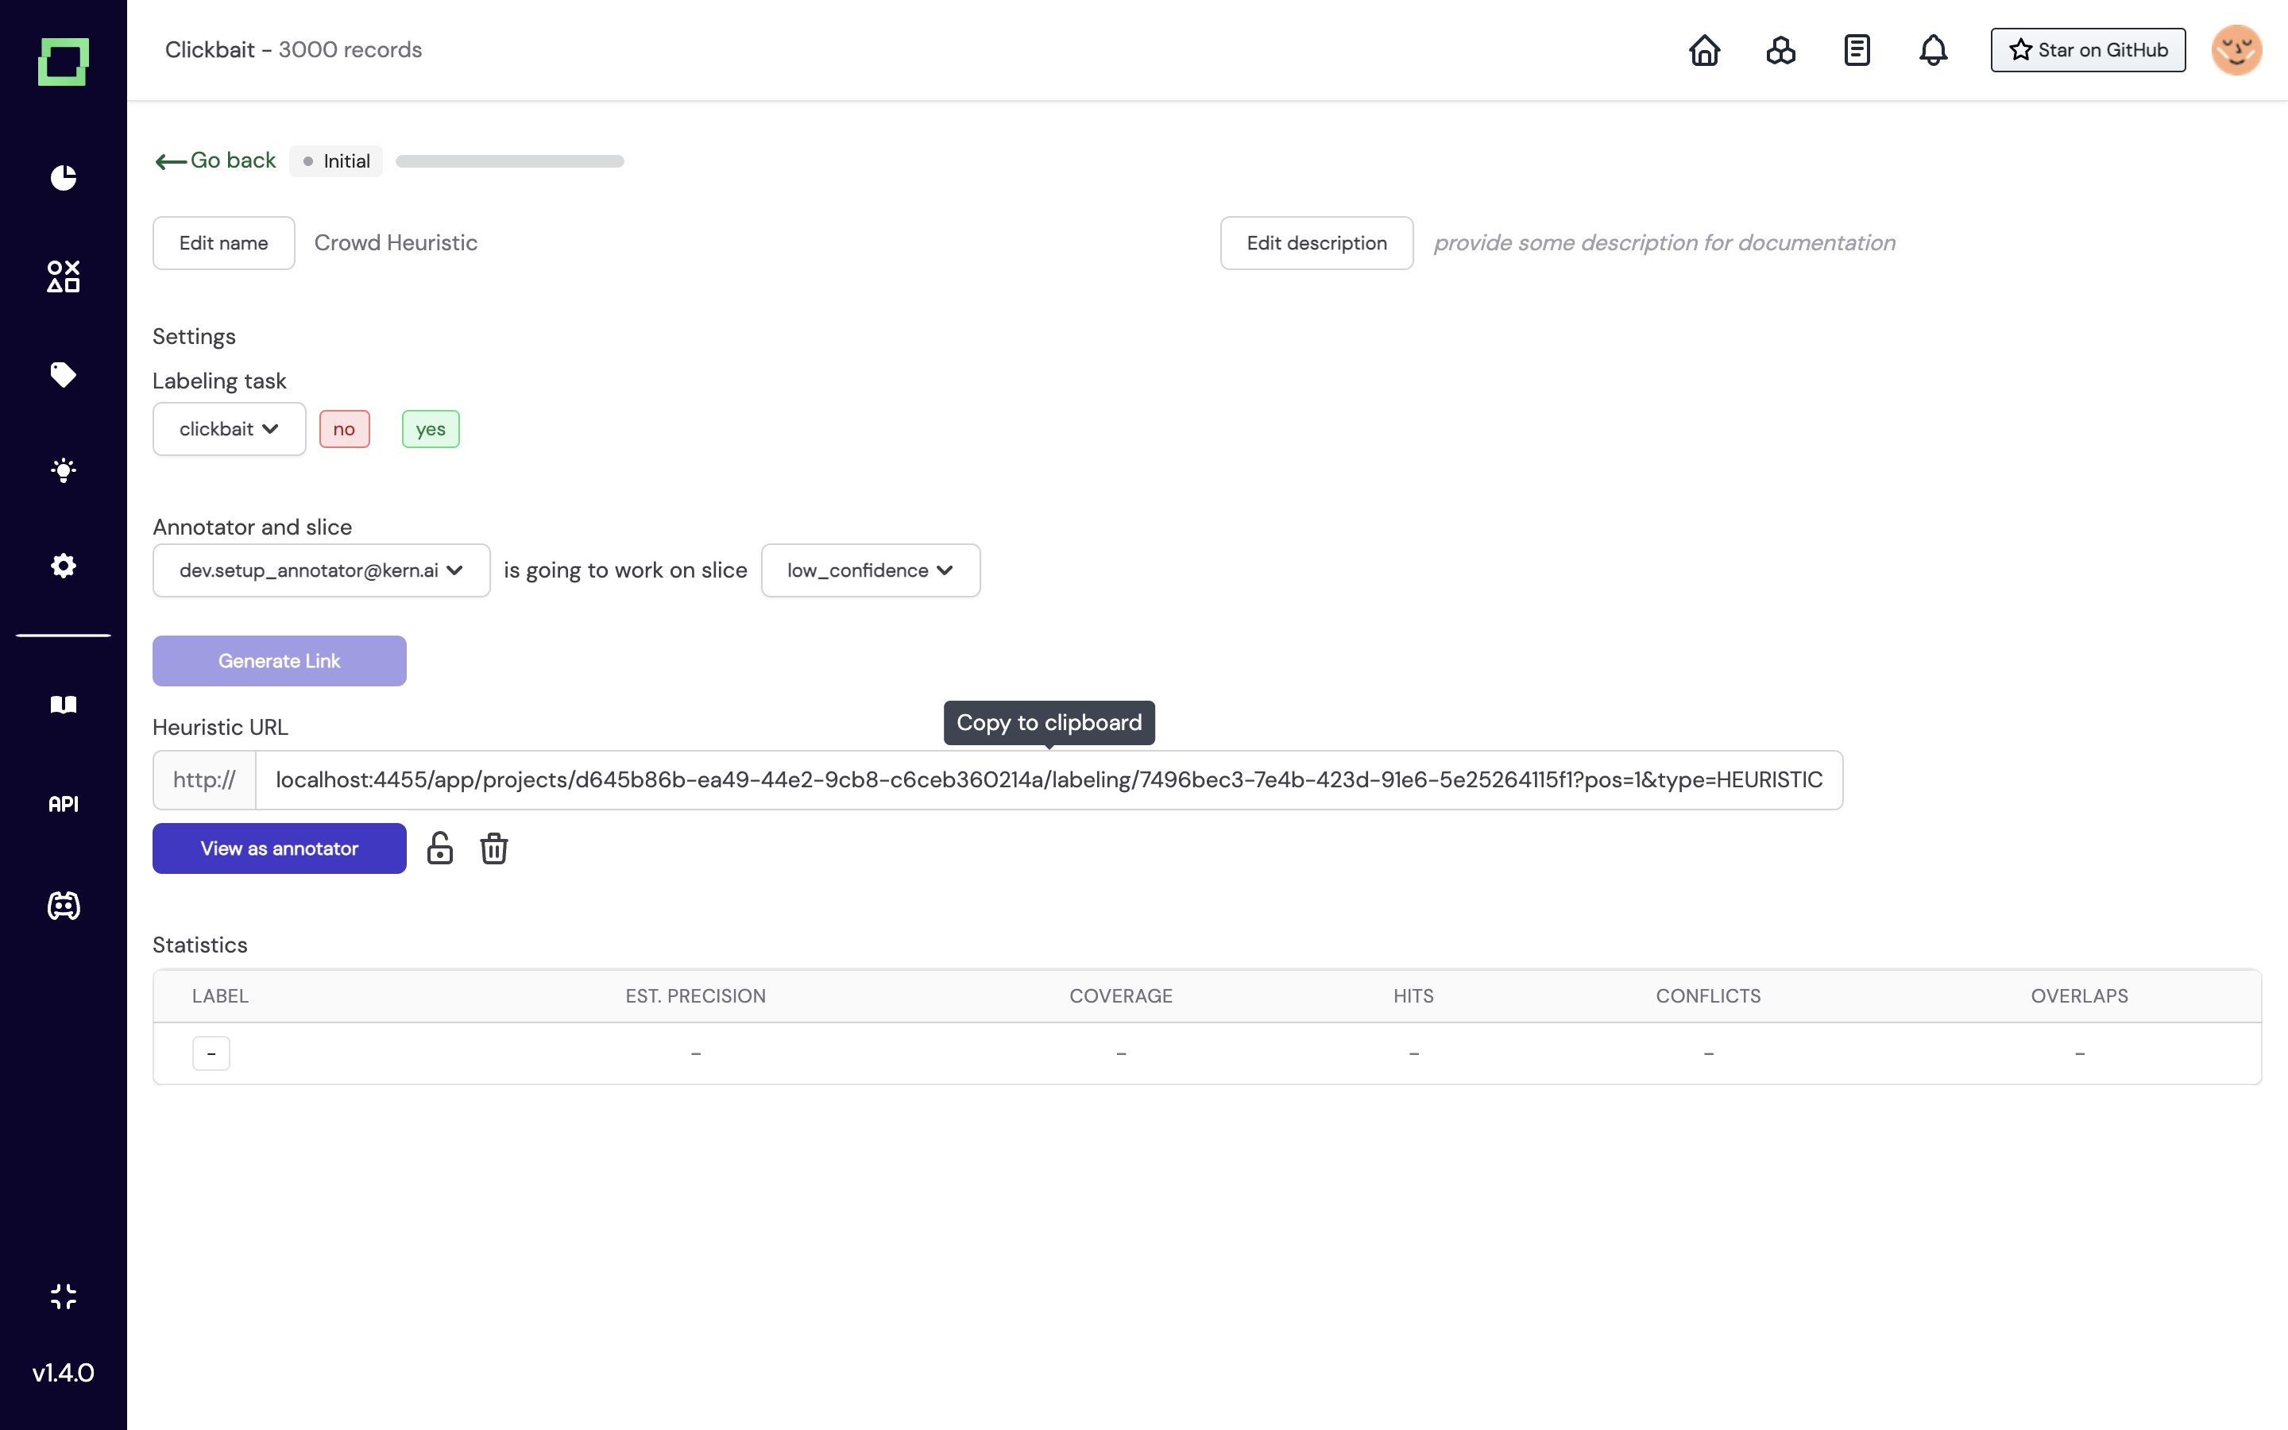The width and height of the screenshot is (2288, 1430).
Task: Open documentation book icon in sidebar
Action: pyautogui.click(x=64, y=705)
